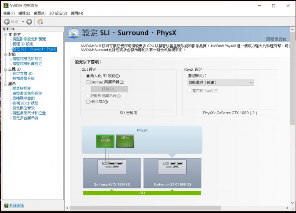The width and height of the screenshot is (296, 213).
Task: Click the SLI Surround PhysX header icon
Action: 74,33
